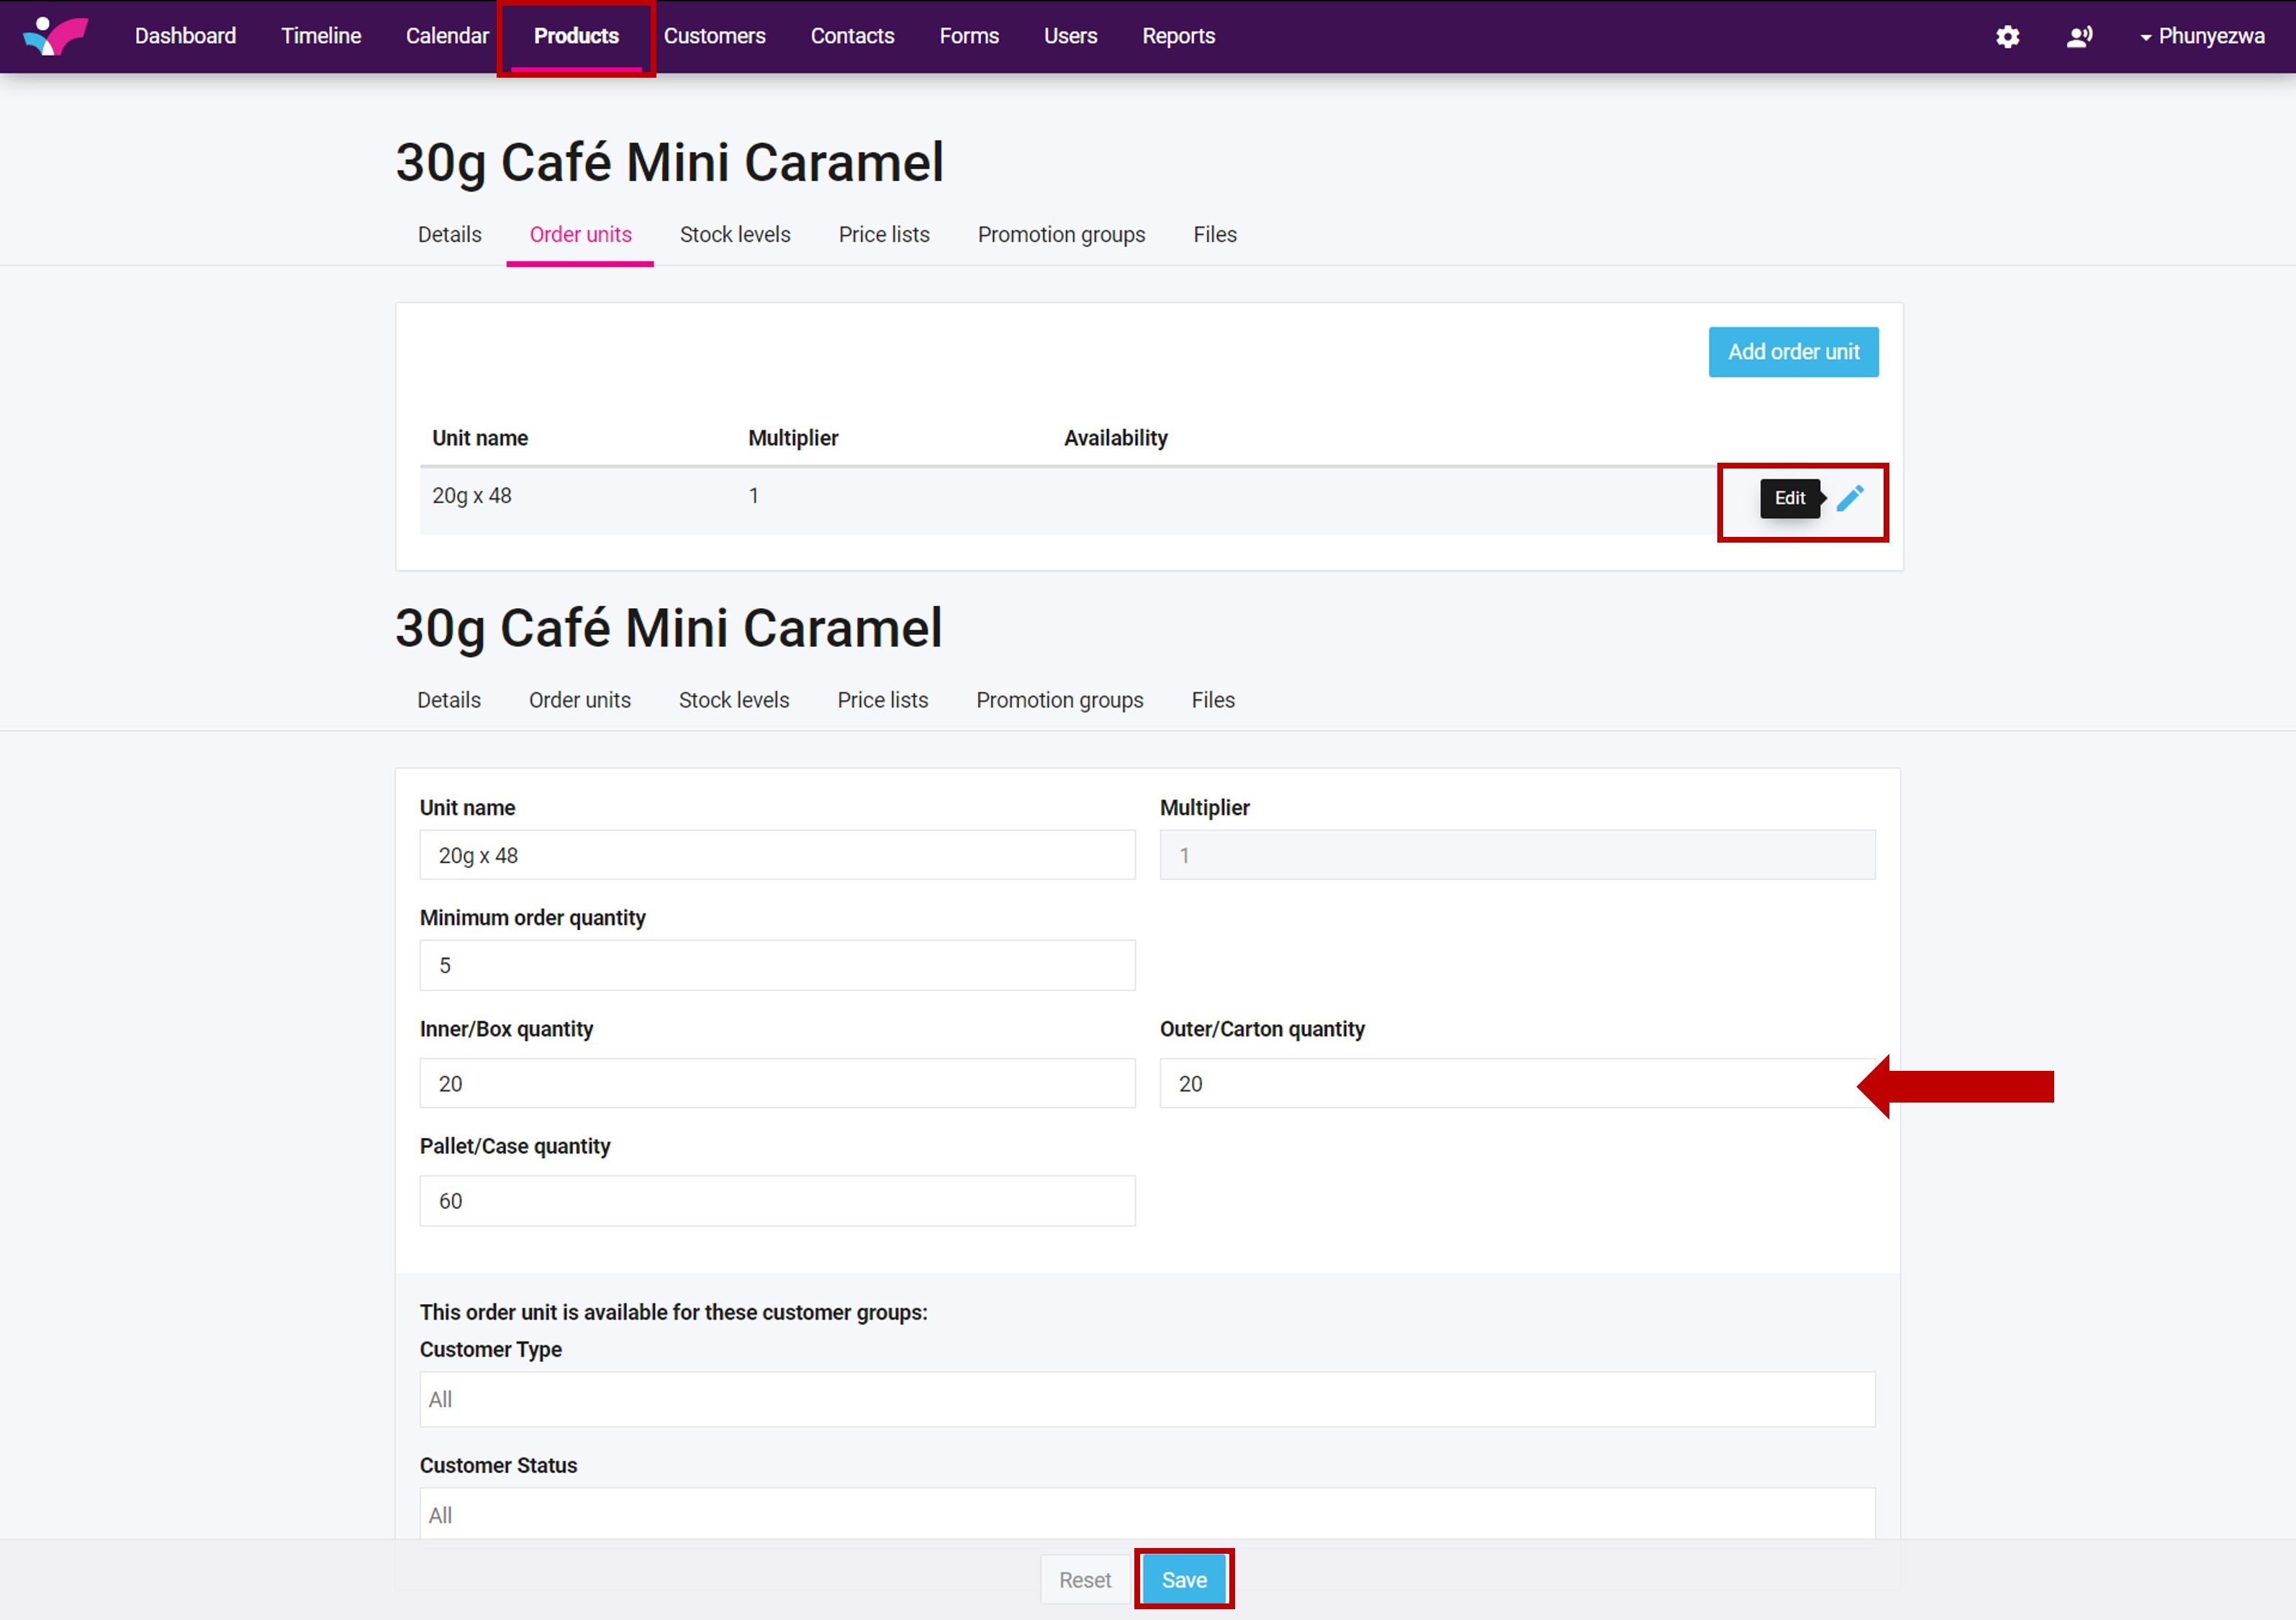Click the pencil edit icon for 20g x 48
The image size is (2296, 1620).
coord(1850,498)
